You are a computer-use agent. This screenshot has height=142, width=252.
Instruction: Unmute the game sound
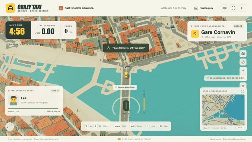224,8
